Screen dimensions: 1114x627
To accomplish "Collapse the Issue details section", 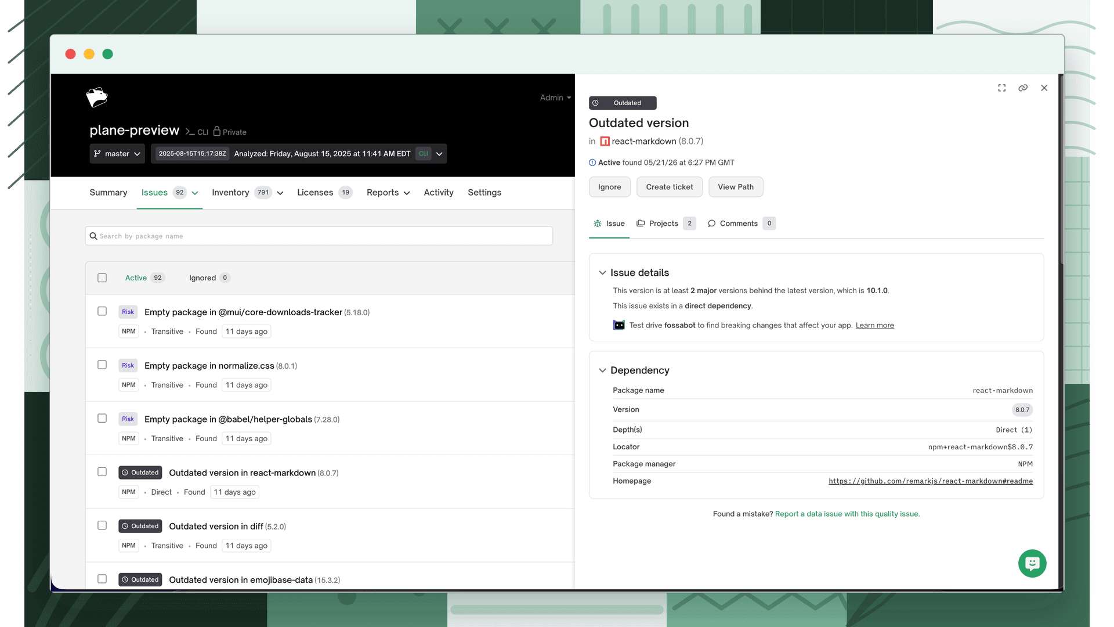I will click(602, 273).
